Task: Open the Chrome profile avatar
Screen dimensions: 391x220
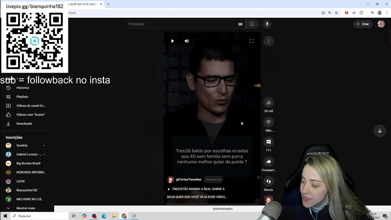Action: (380, 13)
